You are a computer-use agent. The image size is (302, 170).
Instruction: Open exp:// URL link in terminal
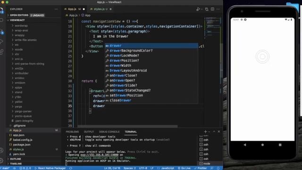[99, 155]
